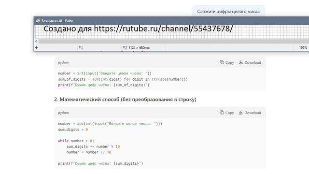Viewport: 309px width, 174px height.
Task: Click the cursor position crosshair icon
Action: (37, 47)
